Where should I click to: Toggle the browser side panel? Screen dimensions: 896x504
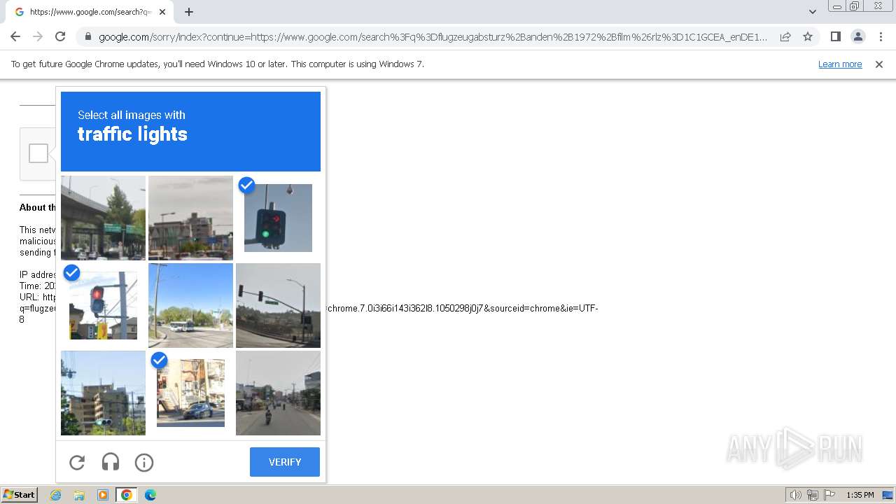tap(835, 36)
